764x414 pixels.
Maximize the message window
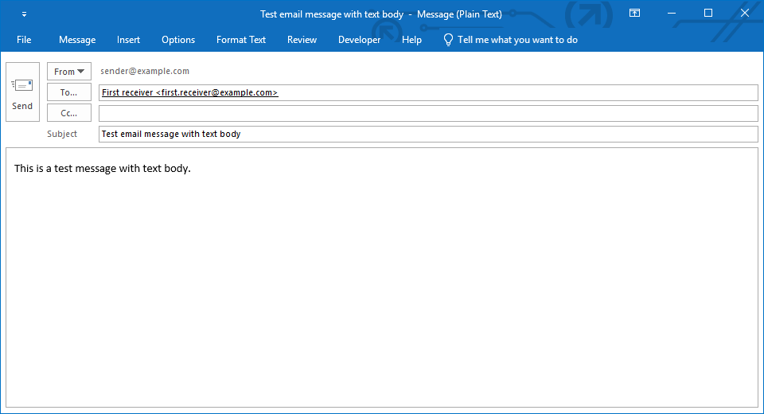(708, 14)
